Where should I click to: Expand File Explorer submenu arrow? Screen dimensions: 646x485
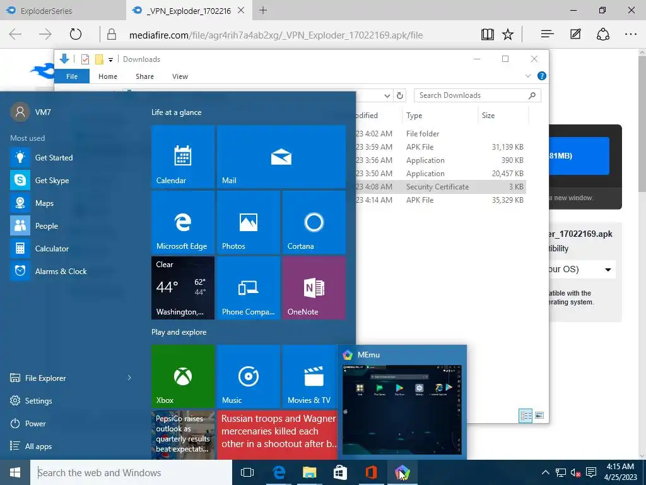pos(129,378)
